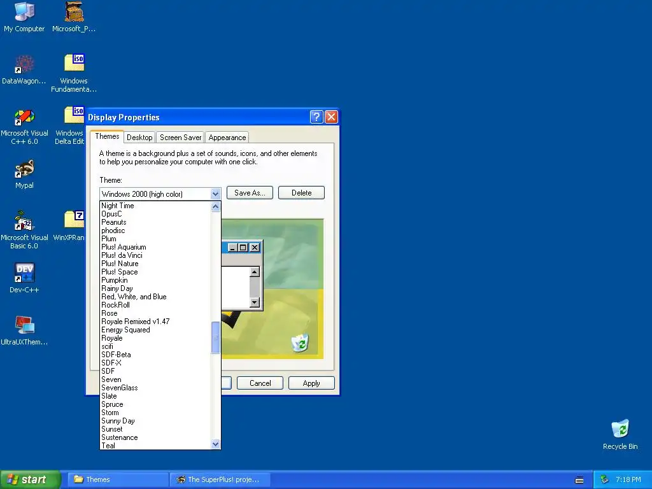652x489 pixels.
Task: Choose the OpusC theme
Action: 156,214
